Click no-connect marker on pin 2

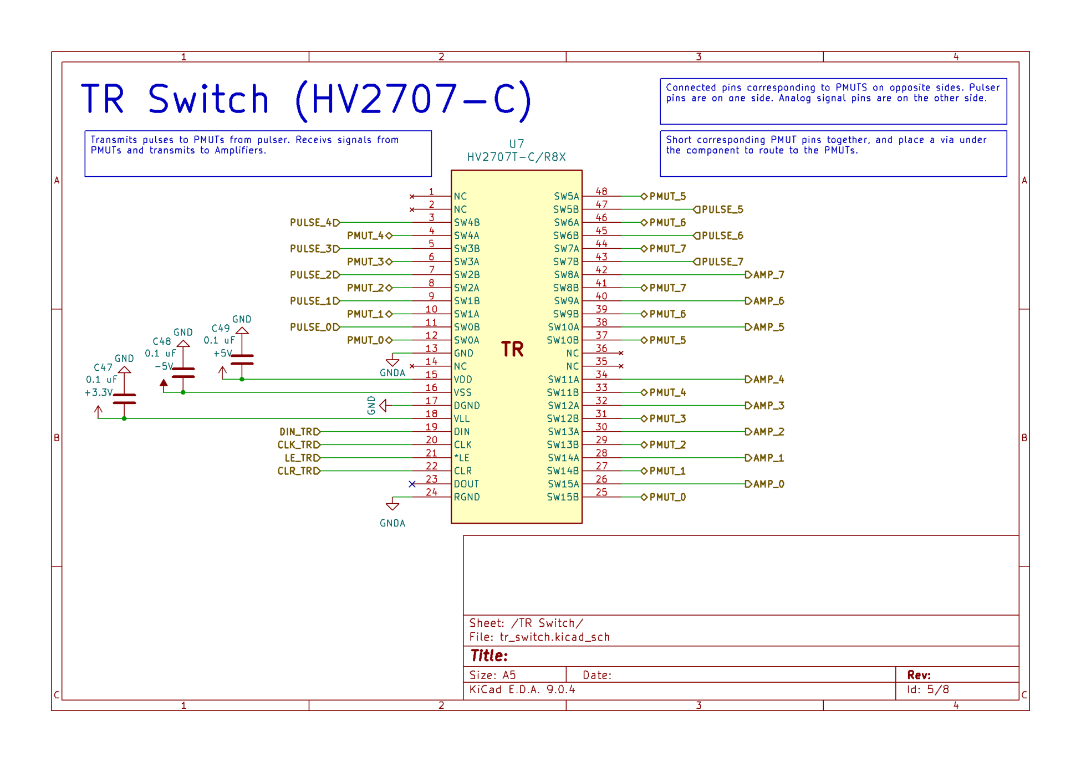412,209
